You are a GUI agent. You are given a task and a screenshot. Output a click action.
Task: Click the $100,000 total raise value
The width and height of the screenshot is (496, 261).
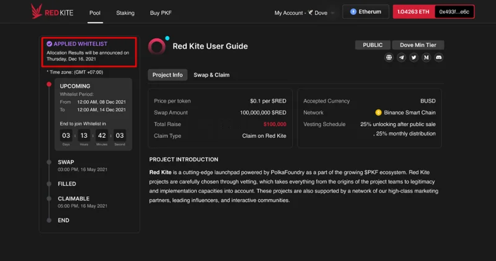(x=275, y=124)
